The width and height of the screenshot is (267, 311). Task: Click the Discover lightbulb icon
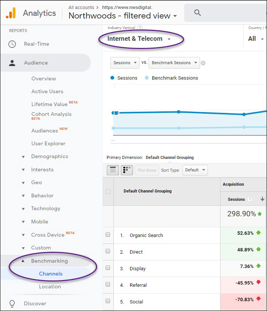tap(12, 303)
